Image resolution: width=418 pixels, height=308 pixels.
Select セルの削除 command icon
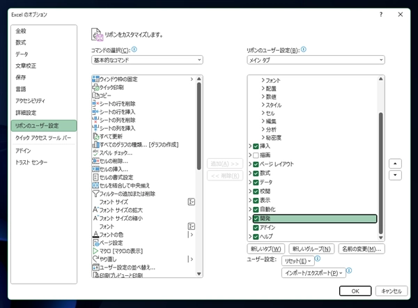pos(95,161)
